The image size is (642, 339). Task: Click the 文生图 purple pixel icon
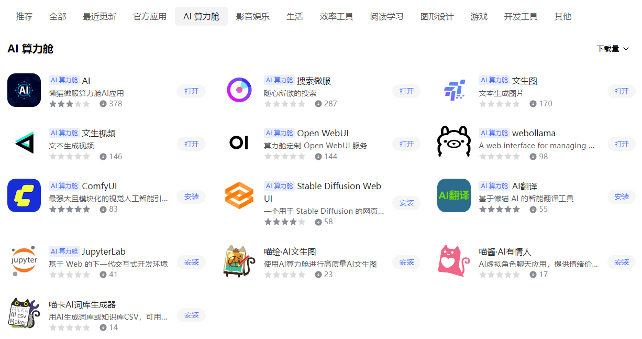(454, 90)
